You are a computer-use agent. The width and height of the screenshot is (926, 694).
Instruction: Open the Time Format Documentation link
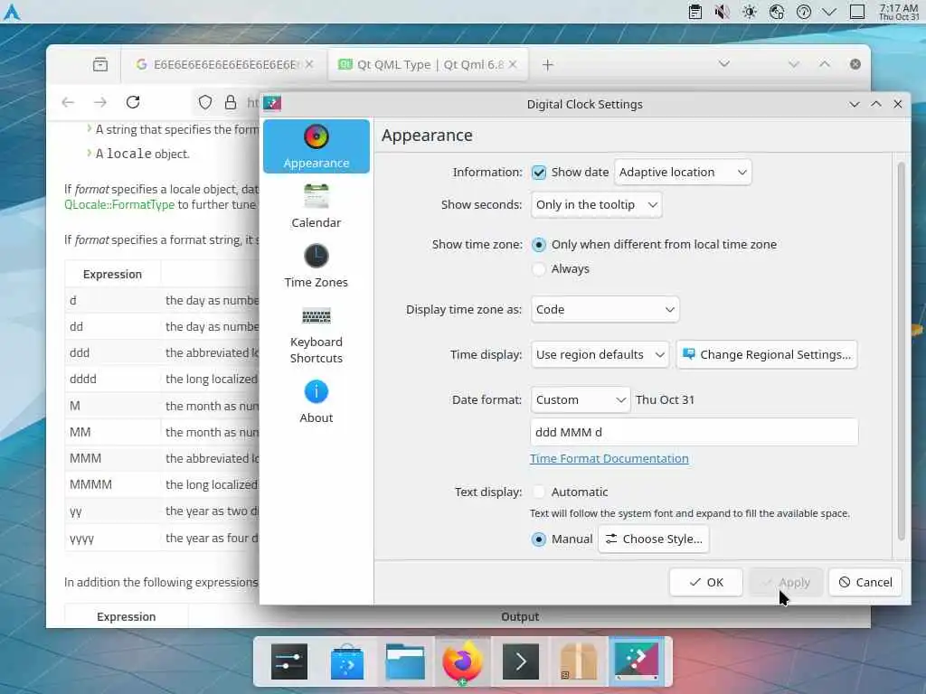click(x=609, y=458)
